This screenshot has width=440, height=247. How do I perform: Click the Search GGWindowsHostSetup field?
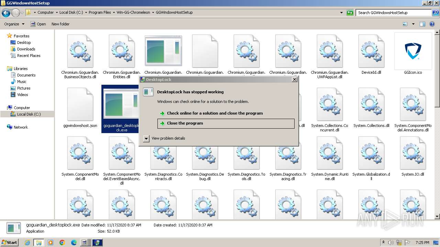[x=394, y=13]
